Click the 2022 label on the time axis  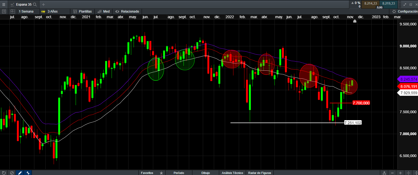point(230,17)
